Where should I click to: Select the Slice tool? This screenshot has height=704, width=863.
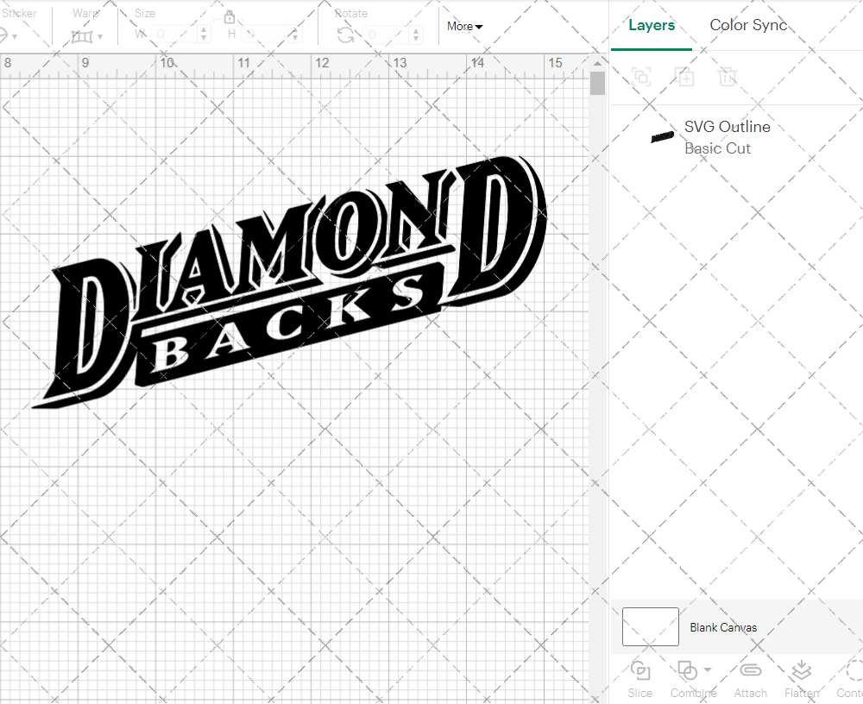(x=640, y=669)
